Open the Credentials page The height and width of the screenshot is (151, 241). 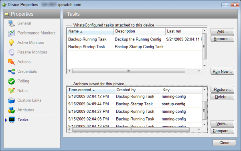(x=27, y=71)
